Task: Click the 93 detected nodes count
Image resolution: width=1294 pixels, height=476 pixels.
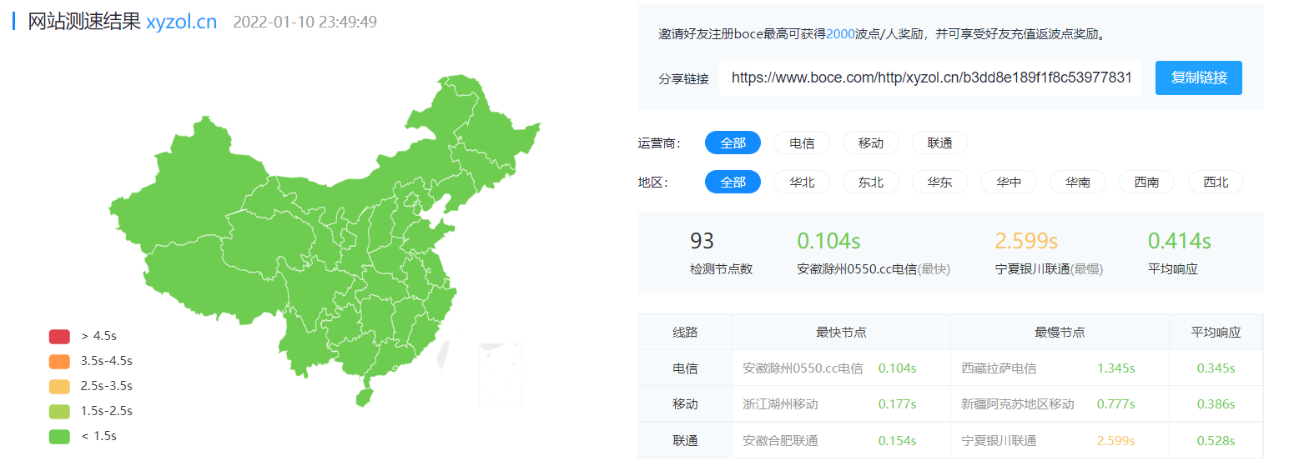Action: [x=702, y=241]
